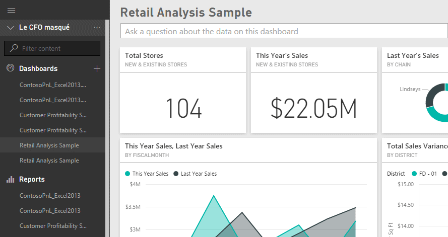The height and width of the screenshot is (237, 448).
Task: Click the plus icon to add a dashboard
Action: [x=97, y=68]
